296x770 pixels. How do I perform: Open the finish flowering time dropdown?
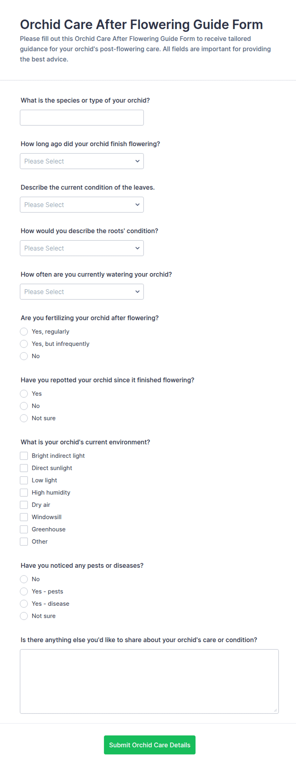pyautogui.click(x=82, y=161)
